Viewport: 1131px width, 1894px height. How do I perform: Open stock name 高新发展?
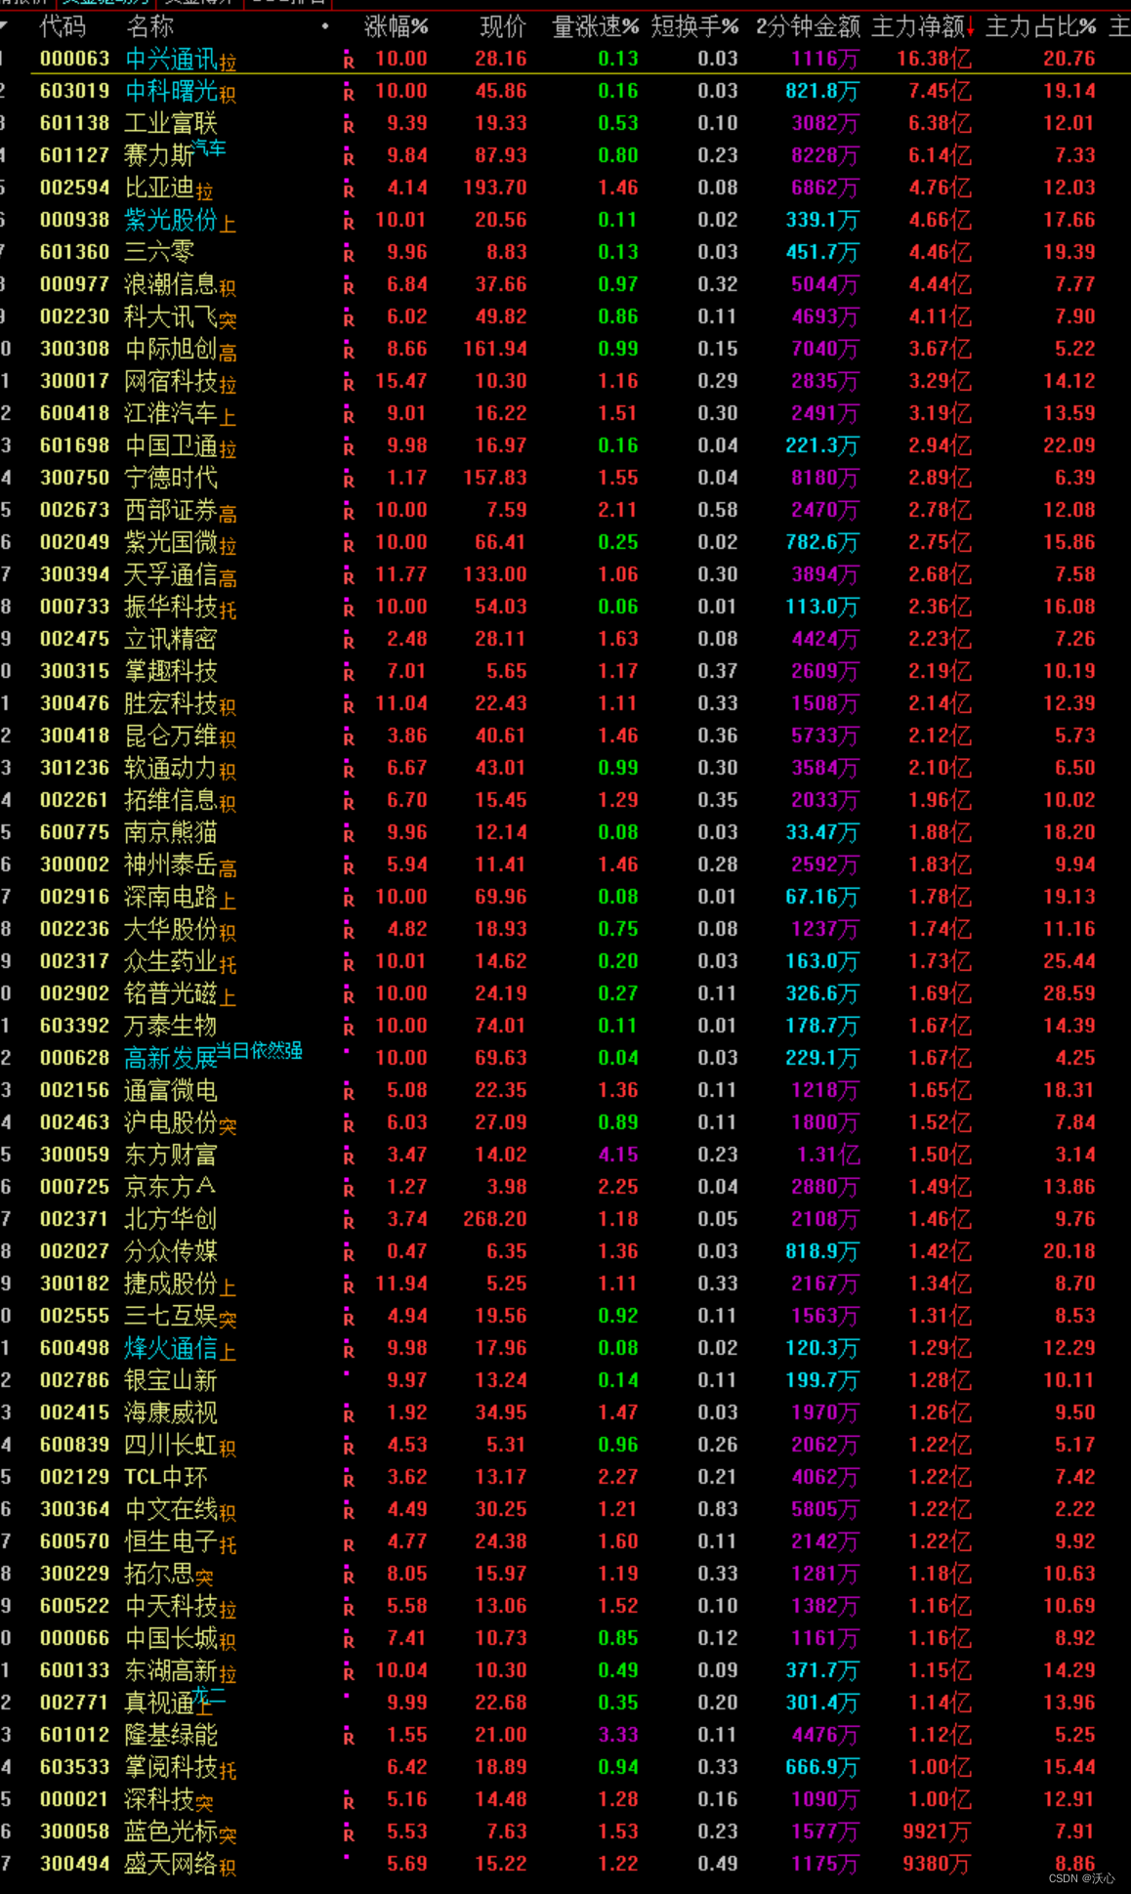coord(171,1058)
